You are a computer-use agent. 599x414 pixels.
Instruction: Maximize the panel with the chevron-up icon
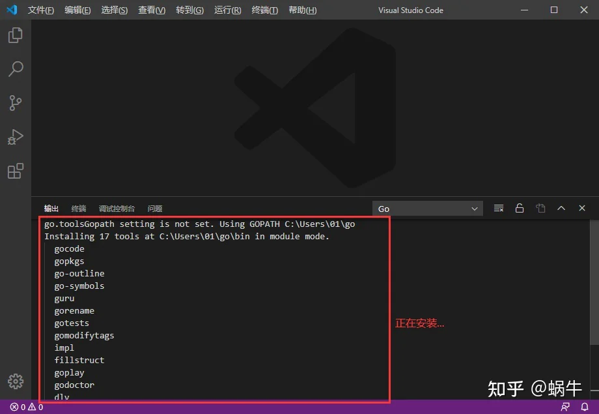coord(561,208)
